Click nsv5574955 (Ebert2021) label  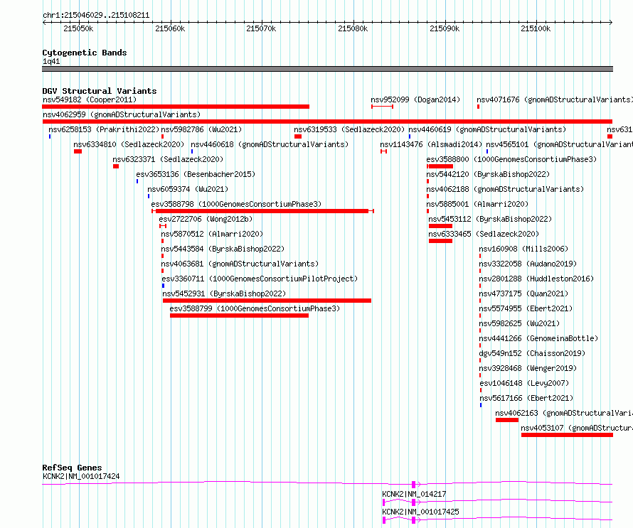tap(526, 308)
